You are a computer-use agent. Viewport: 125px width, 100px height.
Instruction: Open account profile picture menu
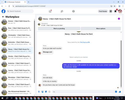point(120,11)
